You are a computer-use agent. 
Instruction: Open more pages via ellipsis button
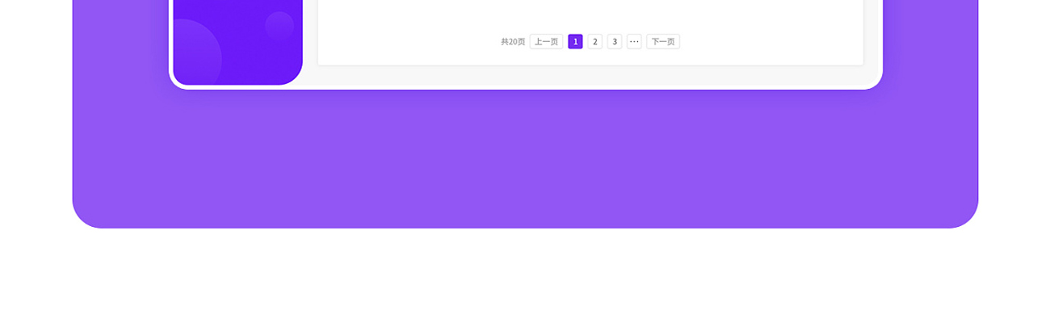click(634, 41)
